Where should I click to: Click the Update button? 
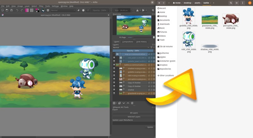pos(150,127)
